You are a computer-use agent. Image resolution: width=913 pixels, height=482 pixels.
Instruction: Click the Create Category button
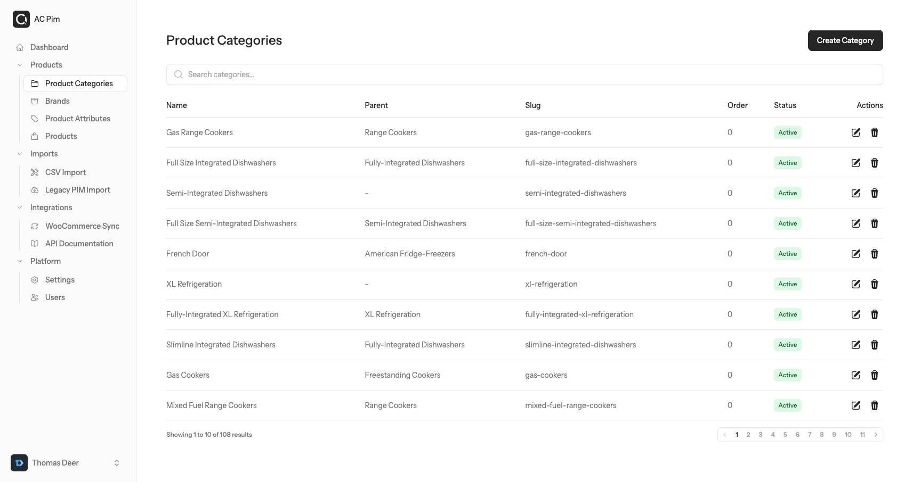[x=845, y=40]
